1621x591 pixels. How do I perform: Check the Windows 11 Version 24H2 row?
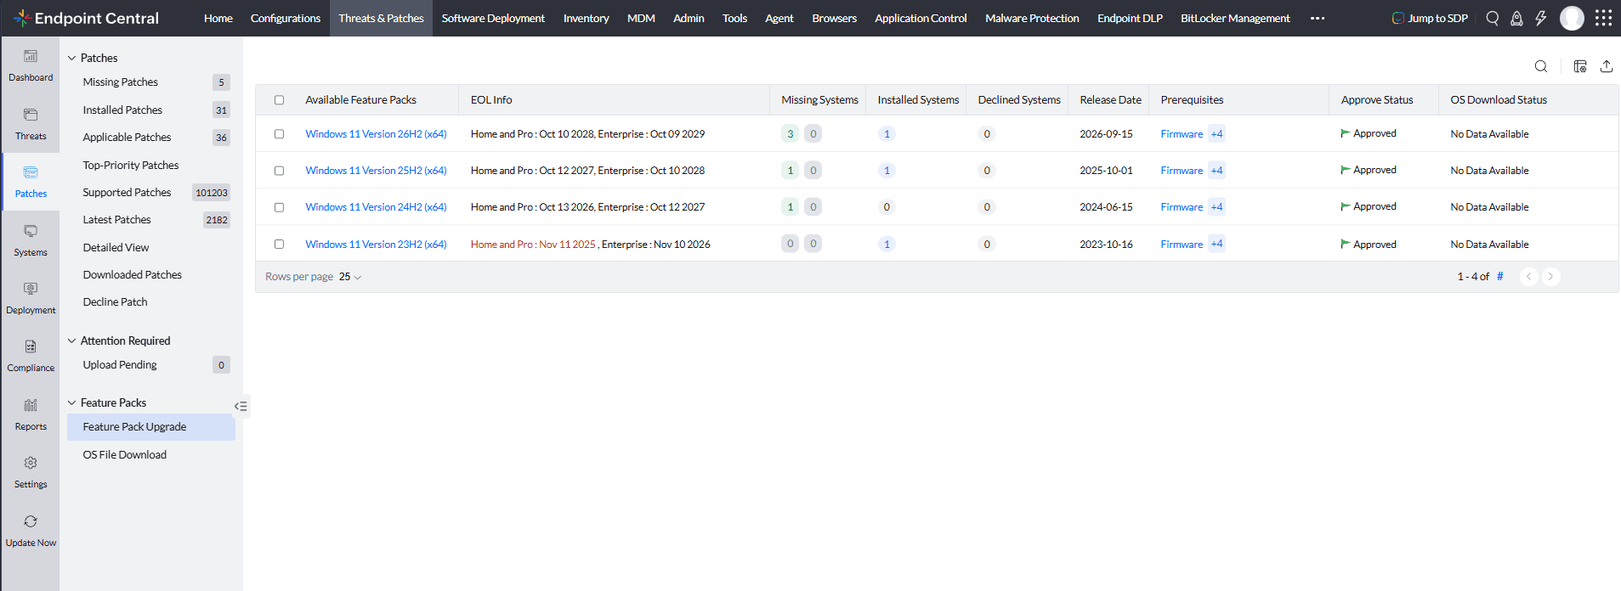(x=279, y=207)
